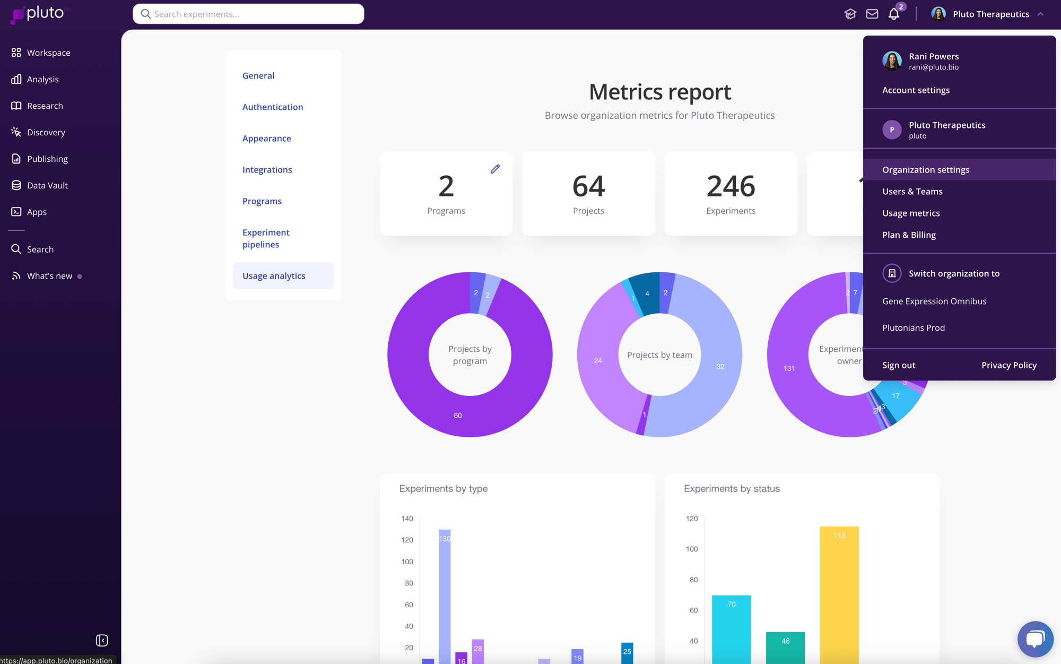Open the notifications bell icon
This screenshot has height=664, width=1061.
coord(894,14)
